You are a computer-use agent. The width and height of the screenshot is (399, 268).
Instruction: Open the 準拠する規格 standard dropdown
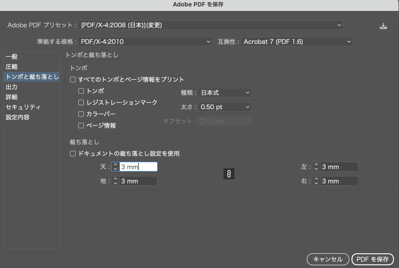[145, 42]
